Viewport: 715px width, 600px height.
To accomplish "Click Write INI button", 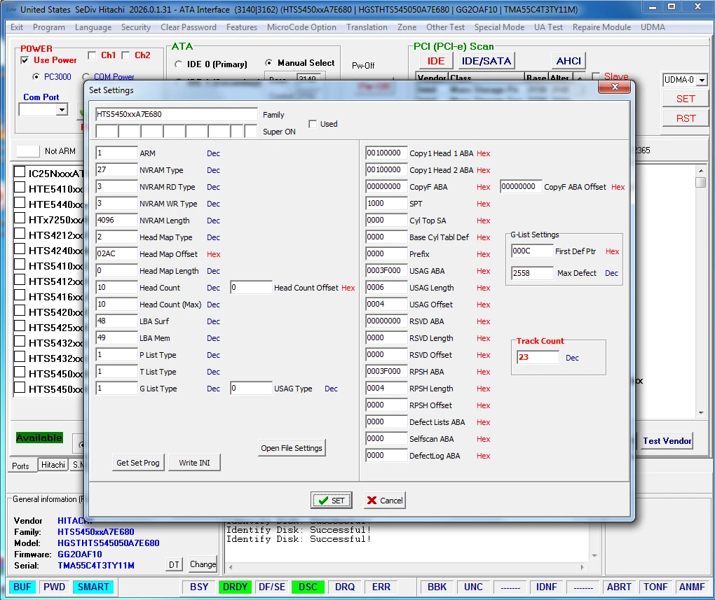I will pyautogui.click(x=194, y=462).
